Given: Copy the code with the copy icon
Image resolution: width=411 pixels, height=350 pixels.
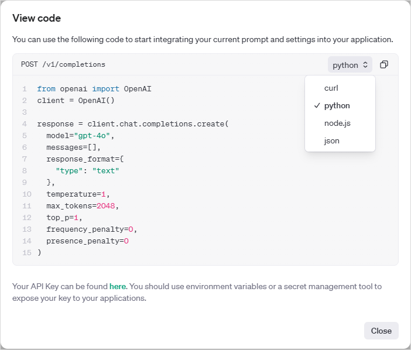Looking at the screenshot, I should 384,64.
